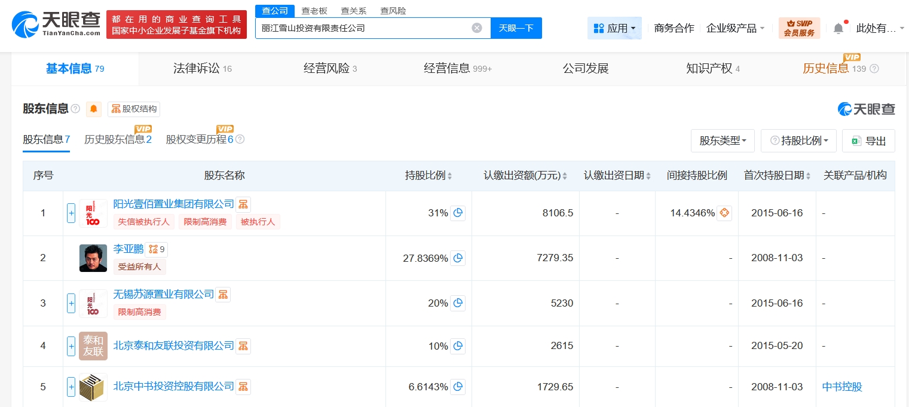Click help icon next to 股东信息 heading
The width and height of the screenshot is (909, 407).
[x=75, y=109]
